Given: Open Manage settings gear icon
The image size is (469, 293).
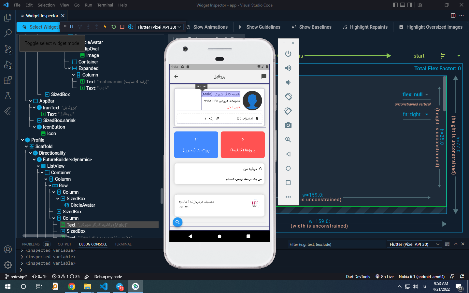Looking at the screenshot, I should click(x=8, y=265).
